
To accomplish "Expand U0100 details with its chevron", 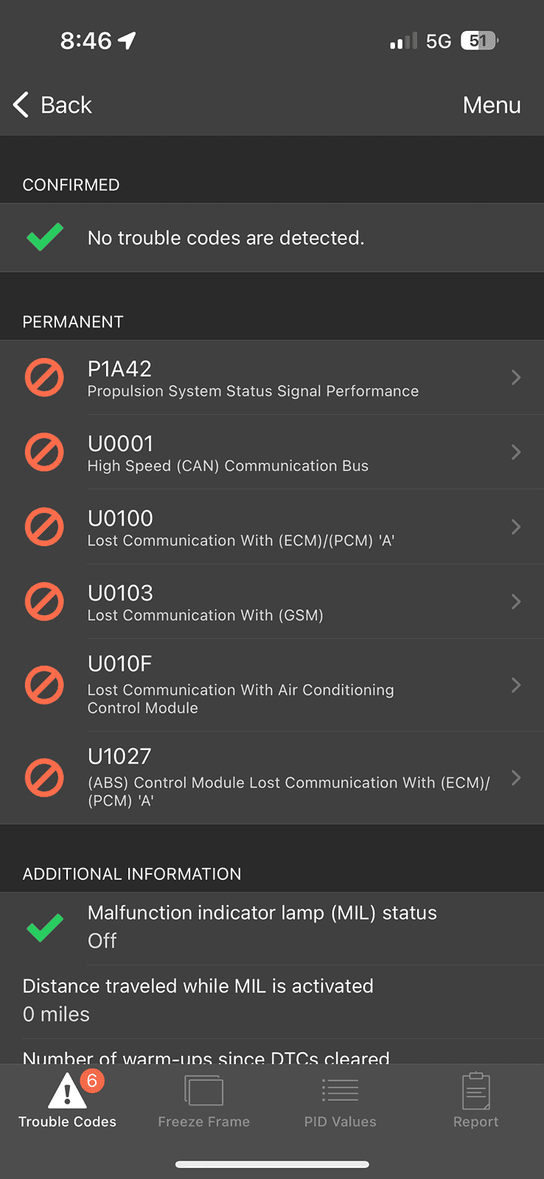I will click(516, 527).
